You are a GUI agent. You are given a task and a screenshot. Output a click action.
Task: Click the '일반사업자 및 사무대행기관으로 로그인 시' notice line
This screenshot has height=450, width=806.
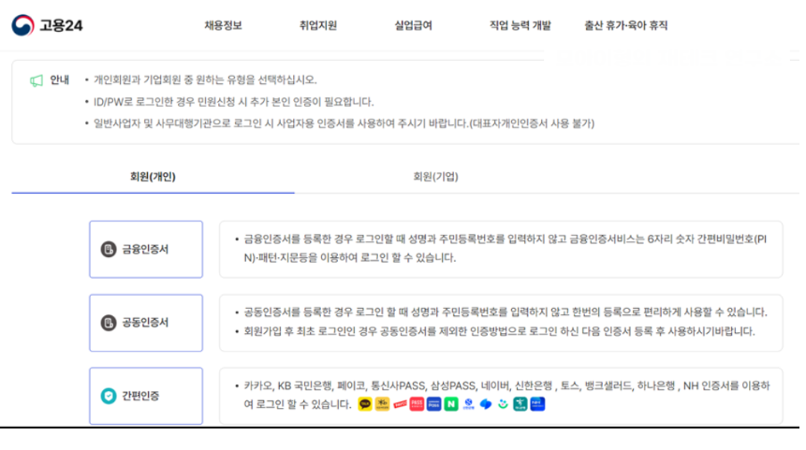click(344, 123)
